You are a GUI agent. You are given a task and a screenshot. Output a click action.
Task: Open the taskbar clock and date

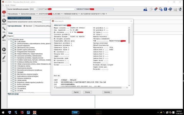(x=179, y=112)
